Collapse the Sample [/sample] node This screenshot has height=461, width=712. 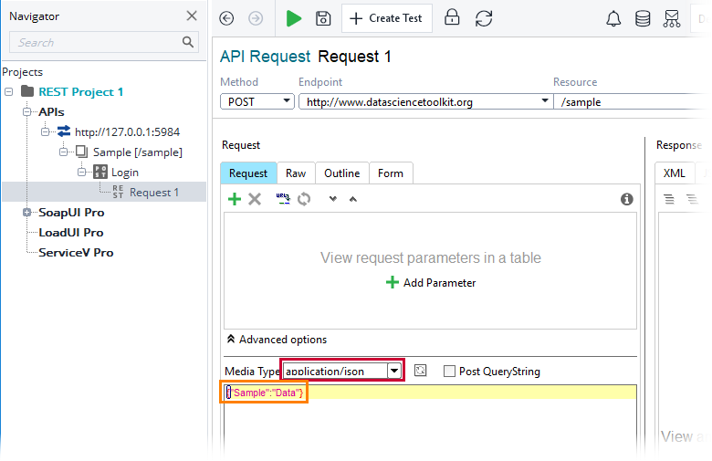click(x=63, y=152)
